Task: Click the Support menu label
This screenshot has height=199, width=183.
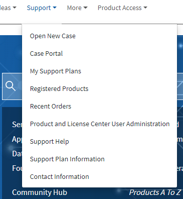Action: tap(39, 8)
